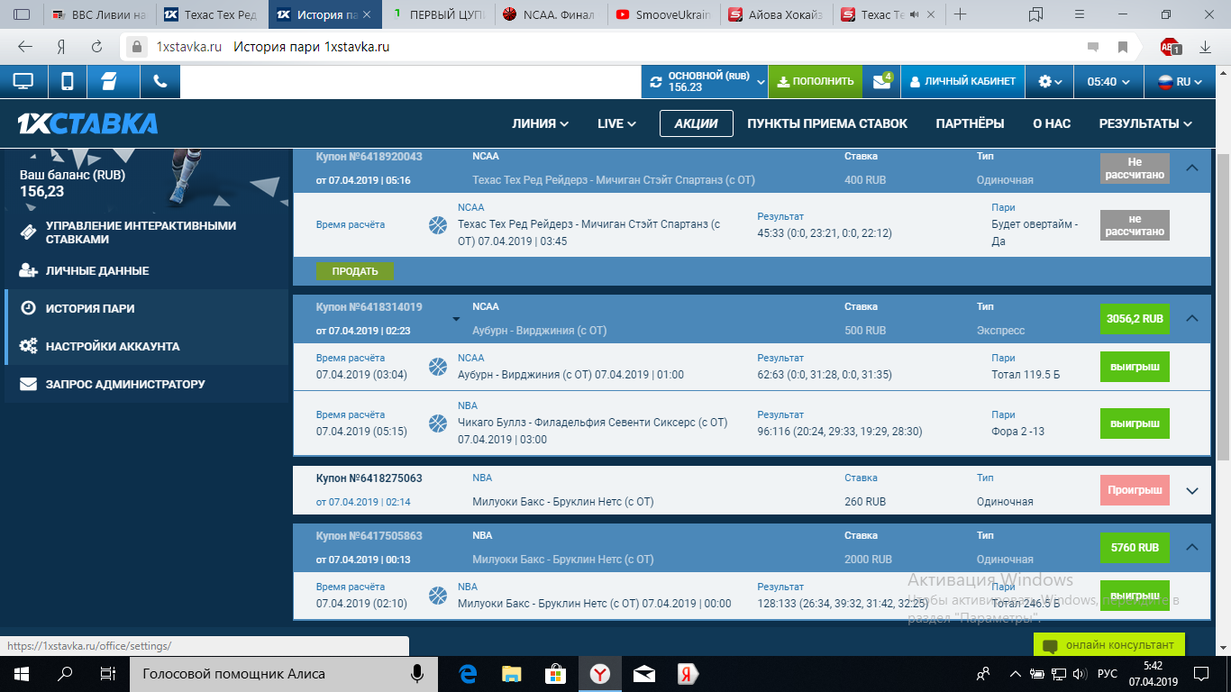Open Windows notification center icon
This screenshot has height=692, width=1231.
pyautogui.click(x=1203, y=673)
